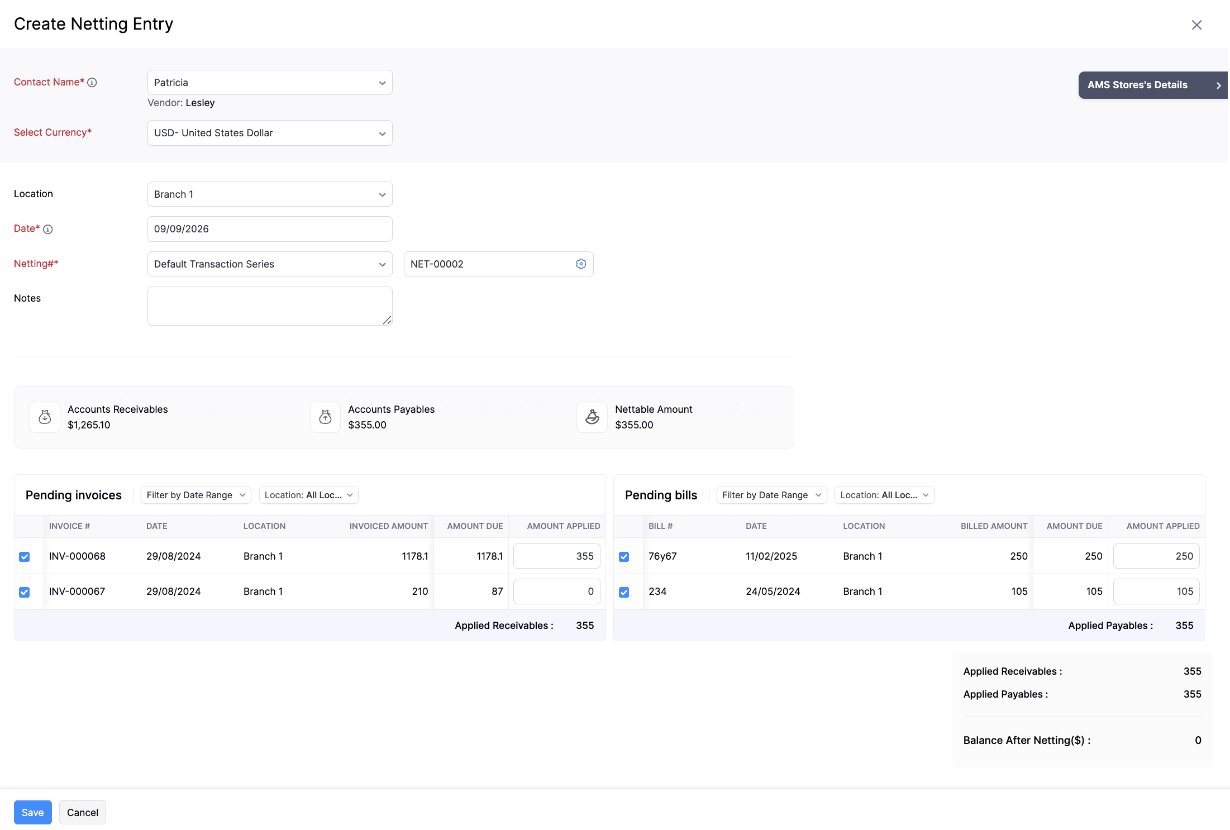Uncheck bill 234 checkbox
The image size is (1230, 830).
pos(624,592)
